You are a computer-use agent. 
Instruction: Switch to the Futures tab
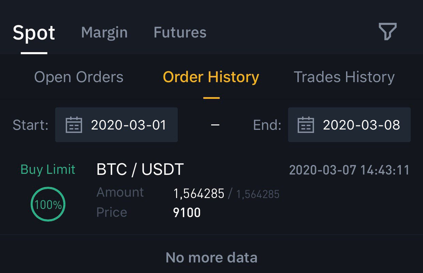click(x=180, y=33)
